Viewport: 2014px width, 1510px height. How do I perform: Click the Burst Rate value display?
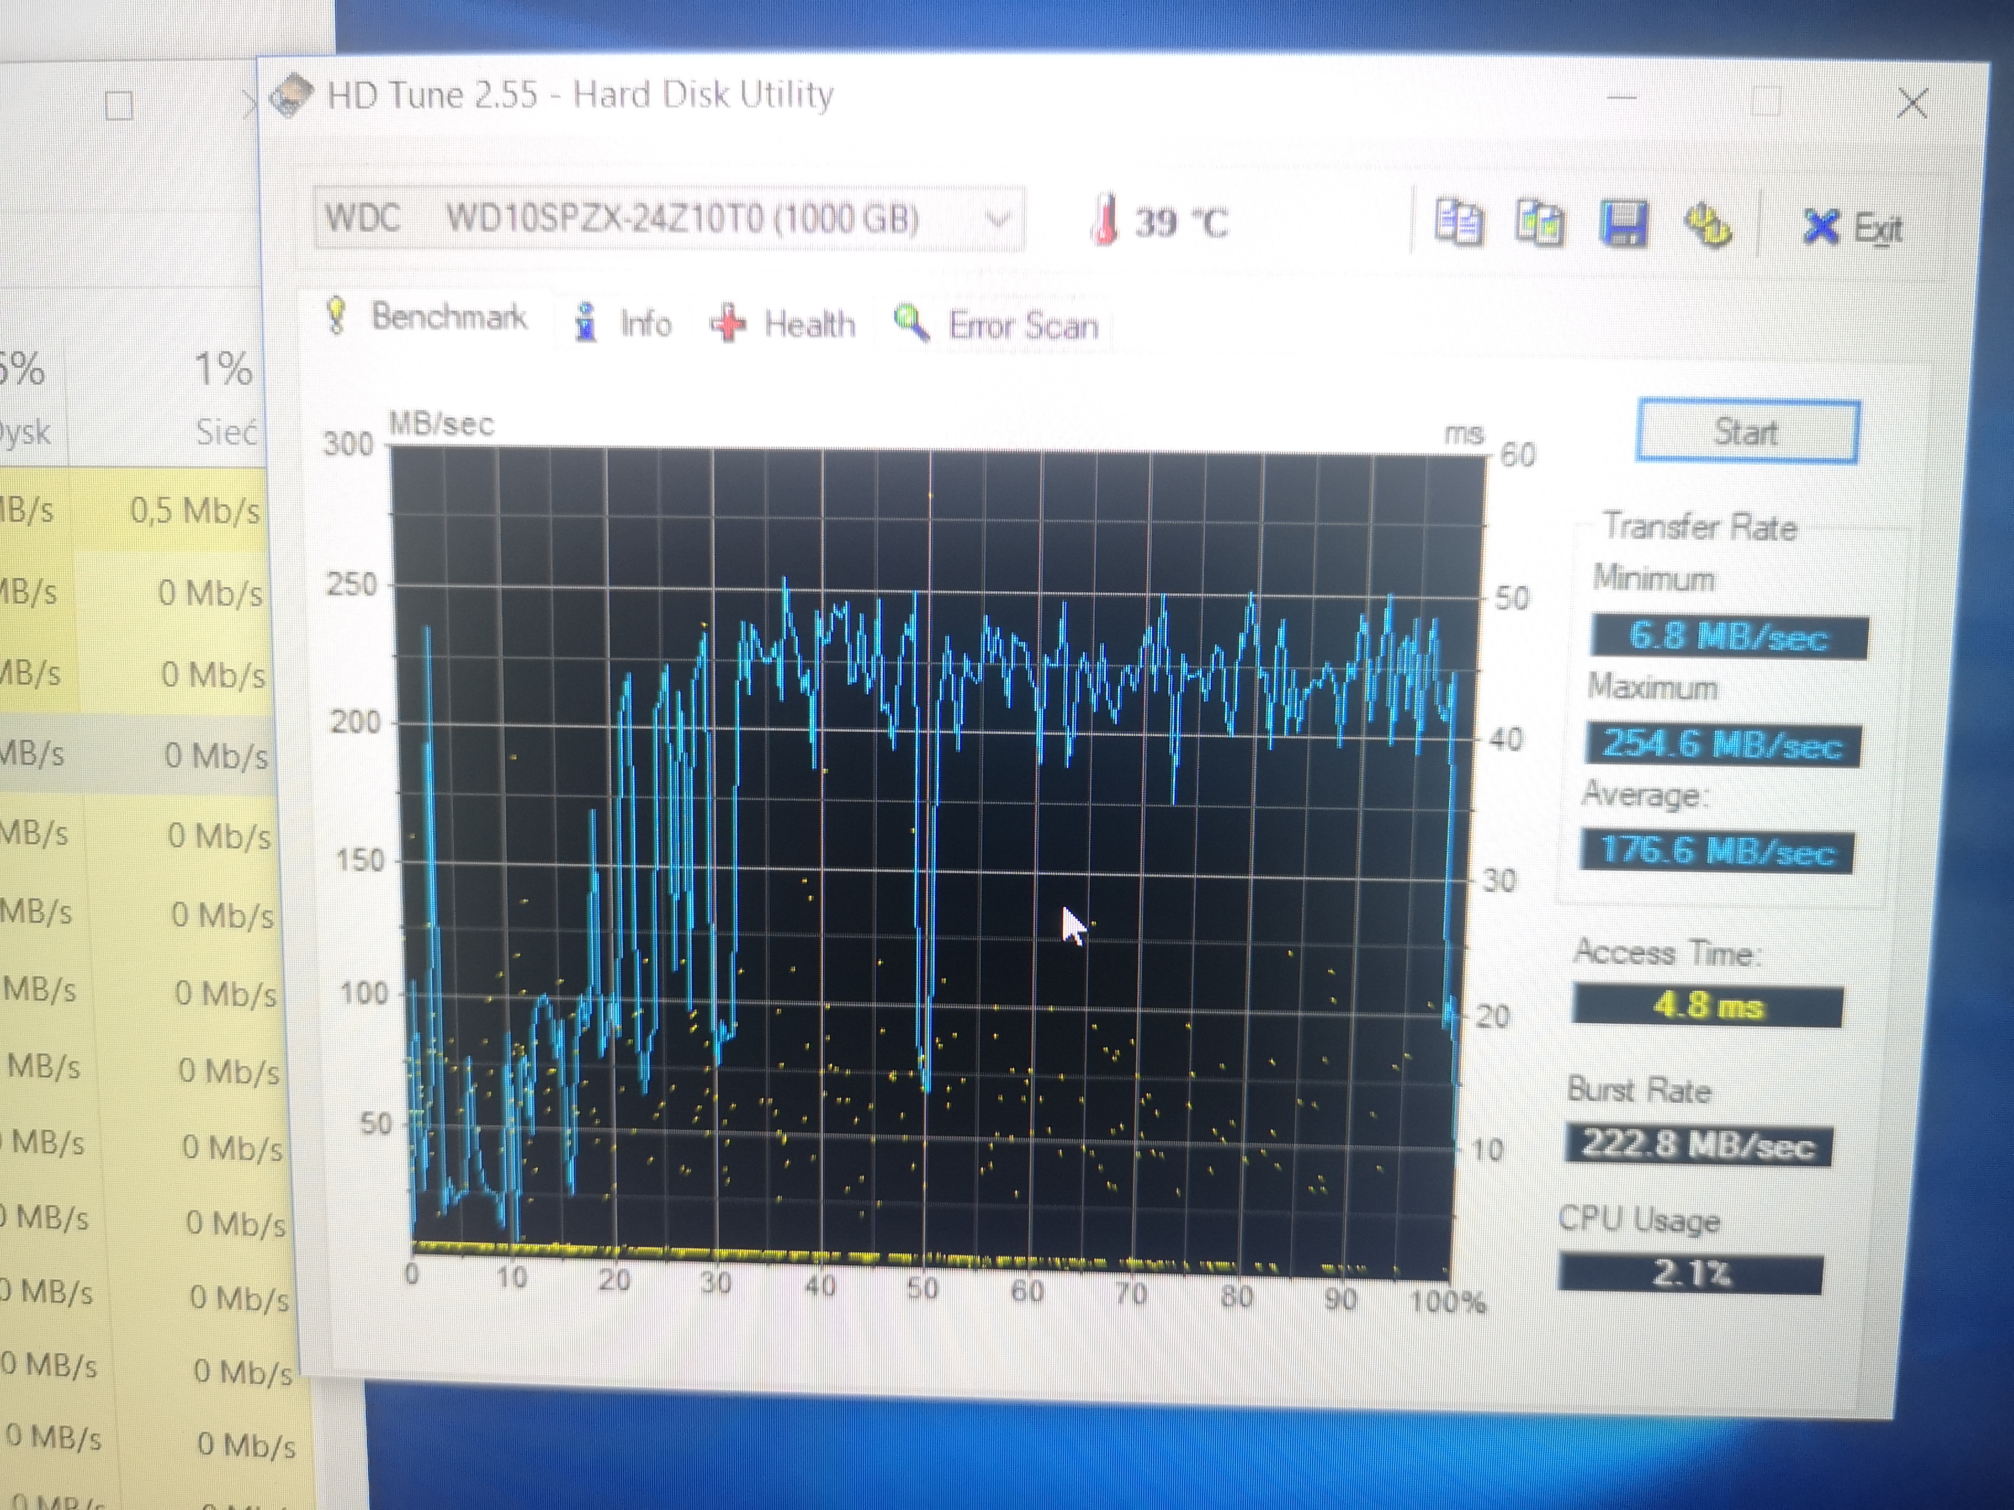(x=1698, y=1144)
